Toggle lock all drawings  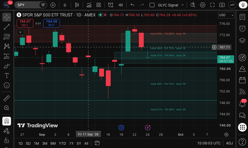[7, 140]
